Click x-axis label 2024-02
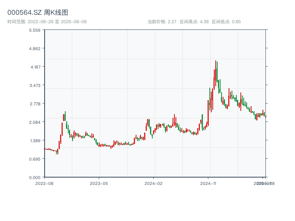The image size is (295, 221). 153,183
